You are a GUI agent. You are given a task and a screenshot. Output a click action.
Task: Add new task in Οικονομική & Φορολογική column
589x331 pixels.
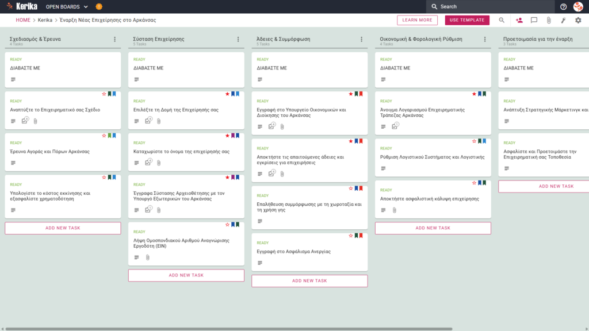[433, 228]
